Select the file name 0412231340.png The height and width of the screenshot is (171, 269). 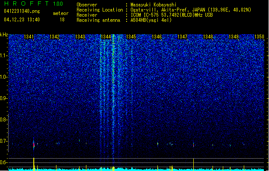[22, 11]
